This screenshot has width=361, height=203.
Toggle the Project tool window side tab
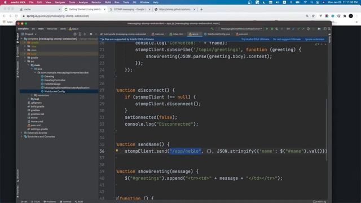point(17,38)
